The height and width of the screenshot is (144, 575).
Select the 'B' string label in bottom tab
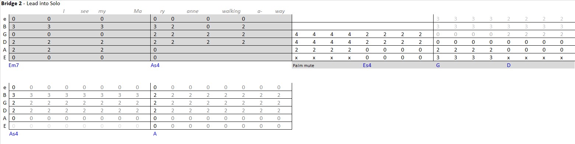[4, 95]
